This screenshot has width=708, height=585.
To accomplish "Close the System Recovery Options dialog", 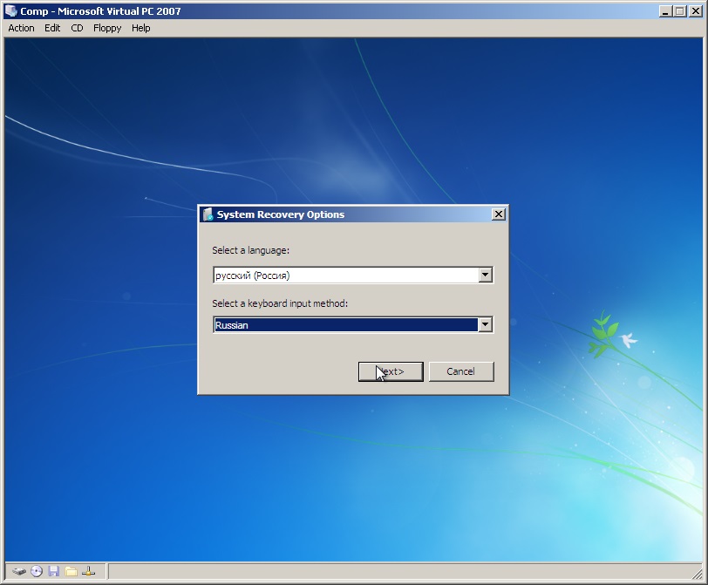I will coord(498,214).
